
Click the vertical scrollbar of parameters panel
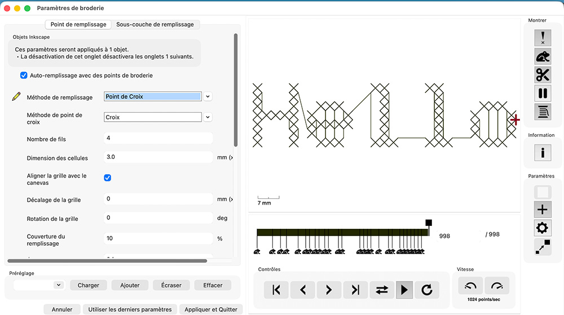click(x=236, y=90)
